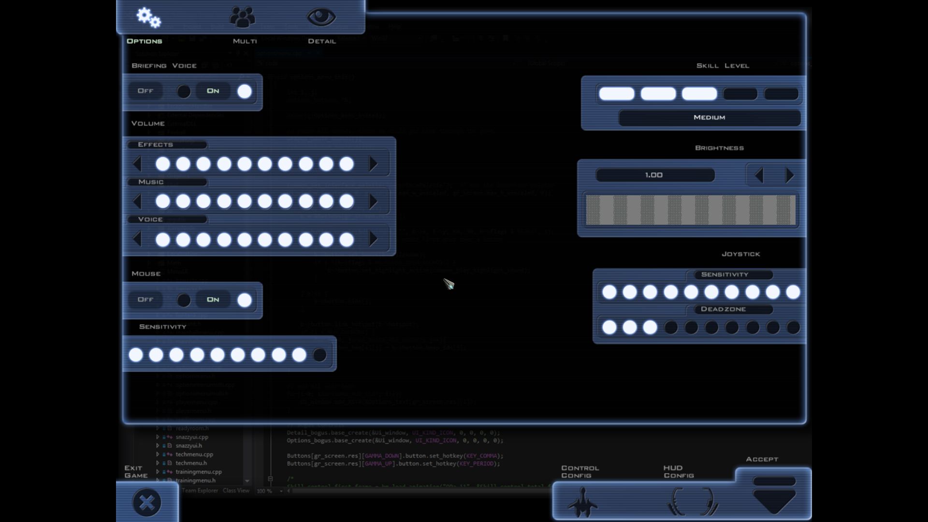Increase Voice volume with right arrow
Screen dimensions: 928x522
tap(373, 239)
